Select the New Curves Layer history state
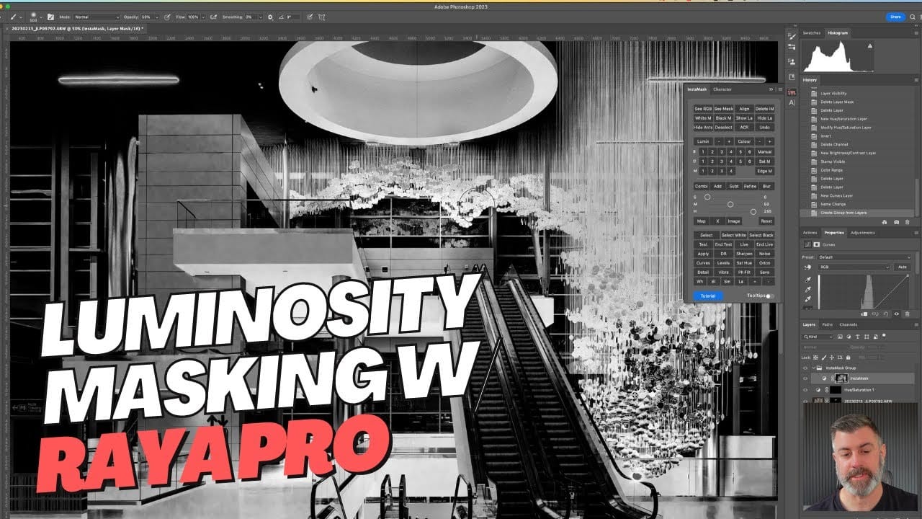 coord(836,195)
